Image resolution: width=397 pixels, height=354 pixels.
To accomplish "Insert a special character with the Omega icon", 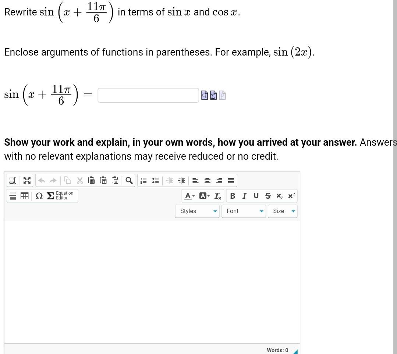I will pos(39,196).
